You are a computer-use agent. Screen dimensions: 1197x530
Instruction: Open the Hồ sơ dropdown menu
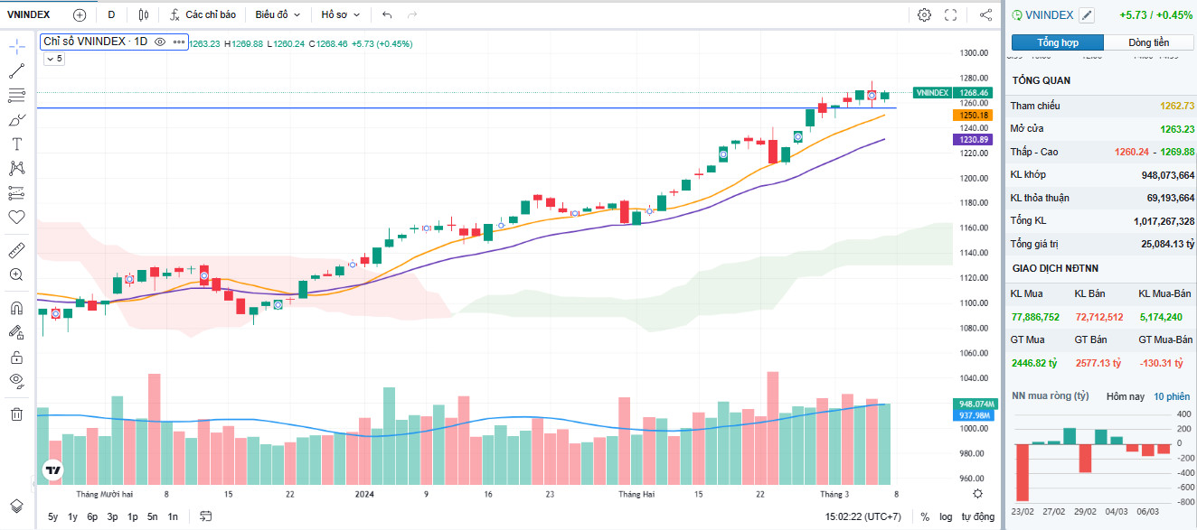click(340, 14)
